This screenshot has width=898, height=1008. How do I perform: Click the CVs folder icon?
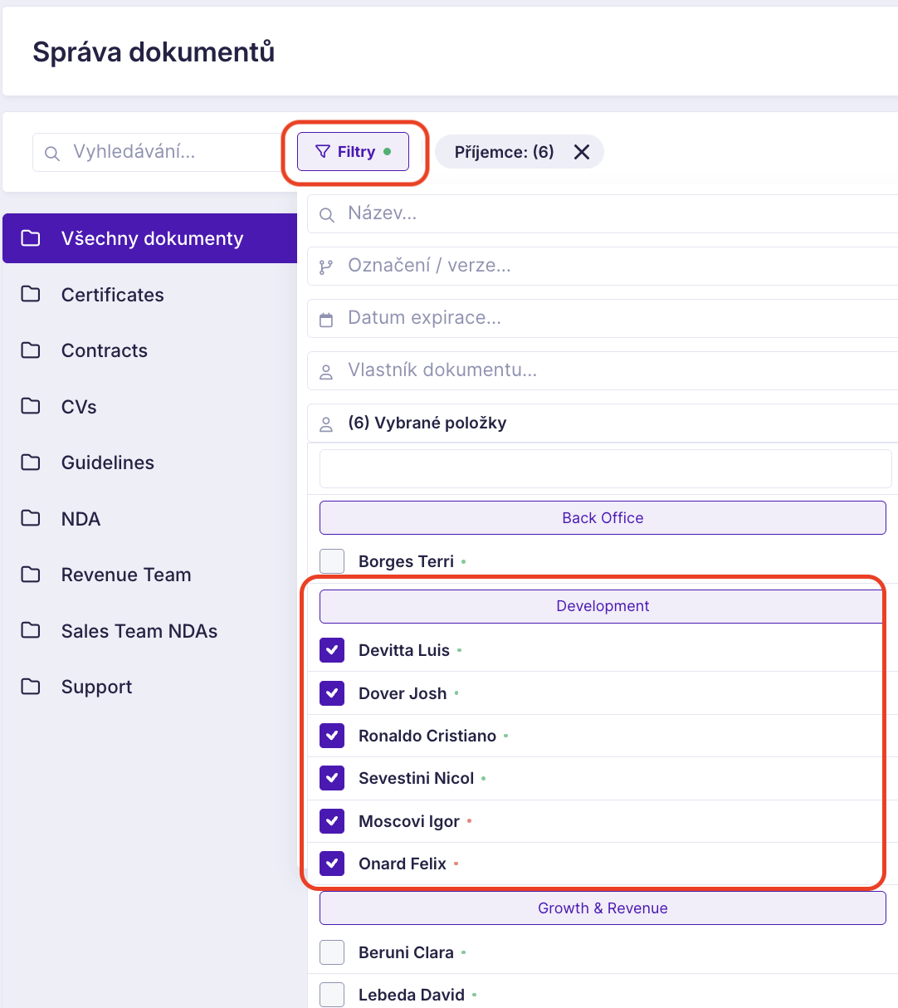point(31,406)
